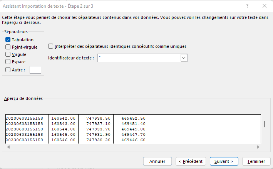Finish import with the Terminer button
The width and height of the screenshot is (273, 169).
click(x=256, y=161)
